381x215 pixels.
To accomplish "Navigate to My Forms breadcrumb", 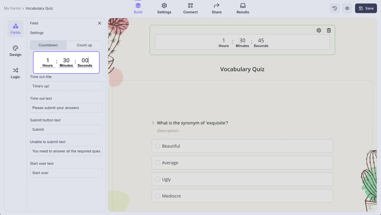I will tap(12, 8).
